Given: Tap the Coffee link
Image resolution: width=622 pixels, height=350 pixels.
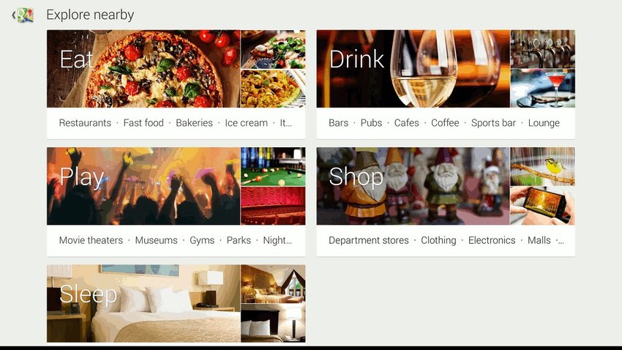Looking at the screenshot, I should (x=445, y=123).
